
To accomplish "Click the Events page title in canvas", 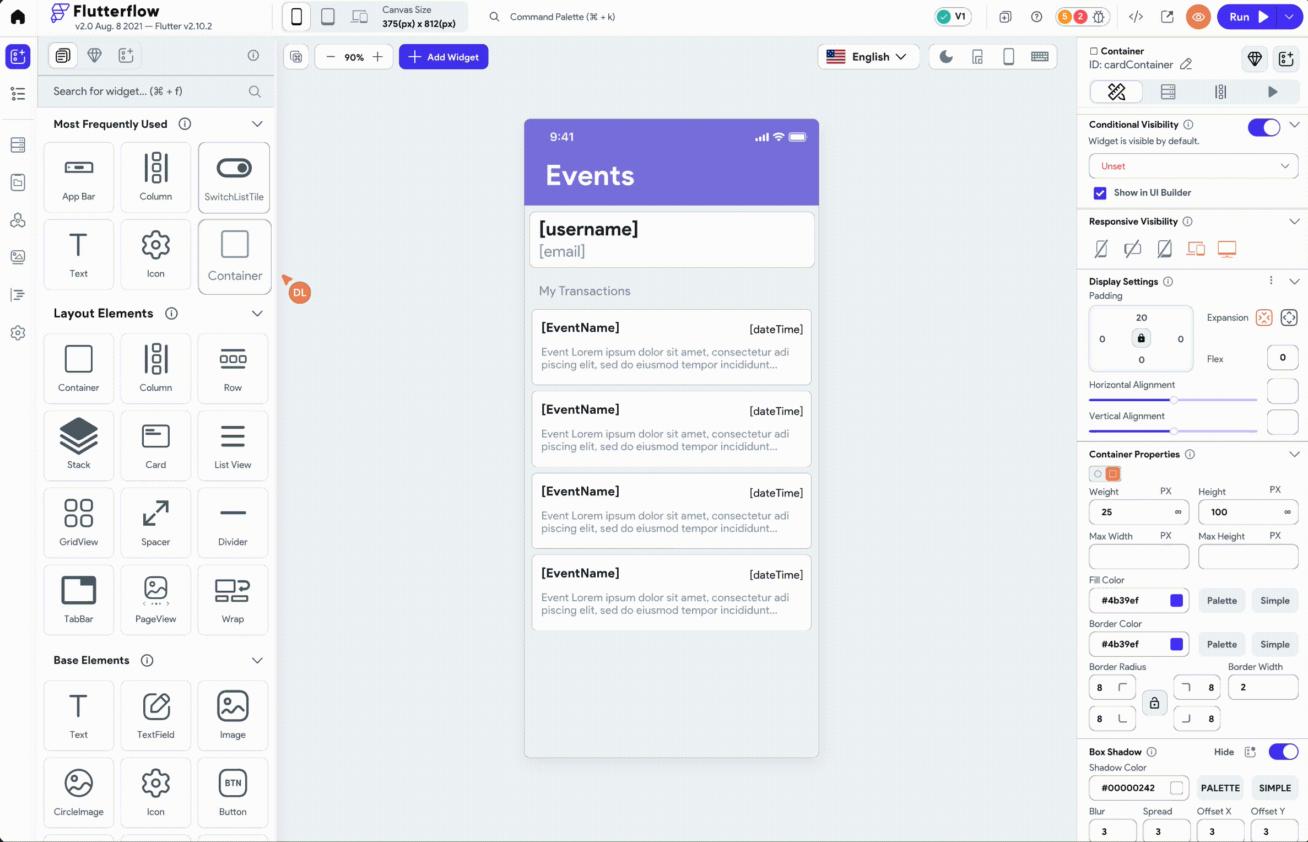I will [x=588, y=176].
